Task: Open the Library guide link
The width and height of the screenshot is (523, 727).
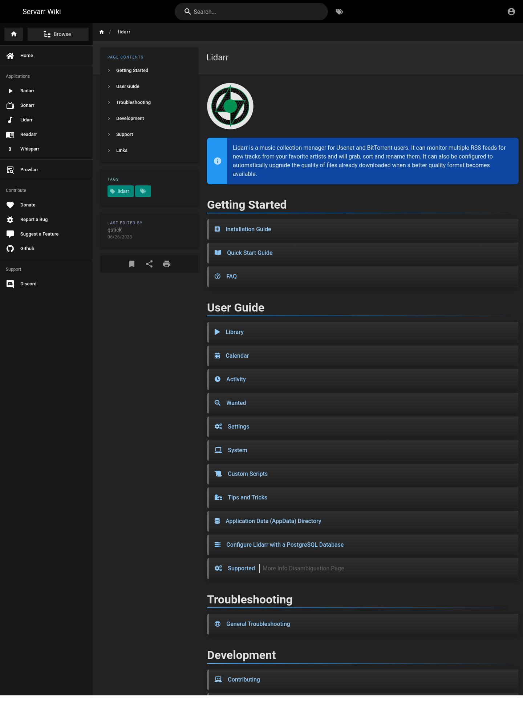Action: point(234,332)
